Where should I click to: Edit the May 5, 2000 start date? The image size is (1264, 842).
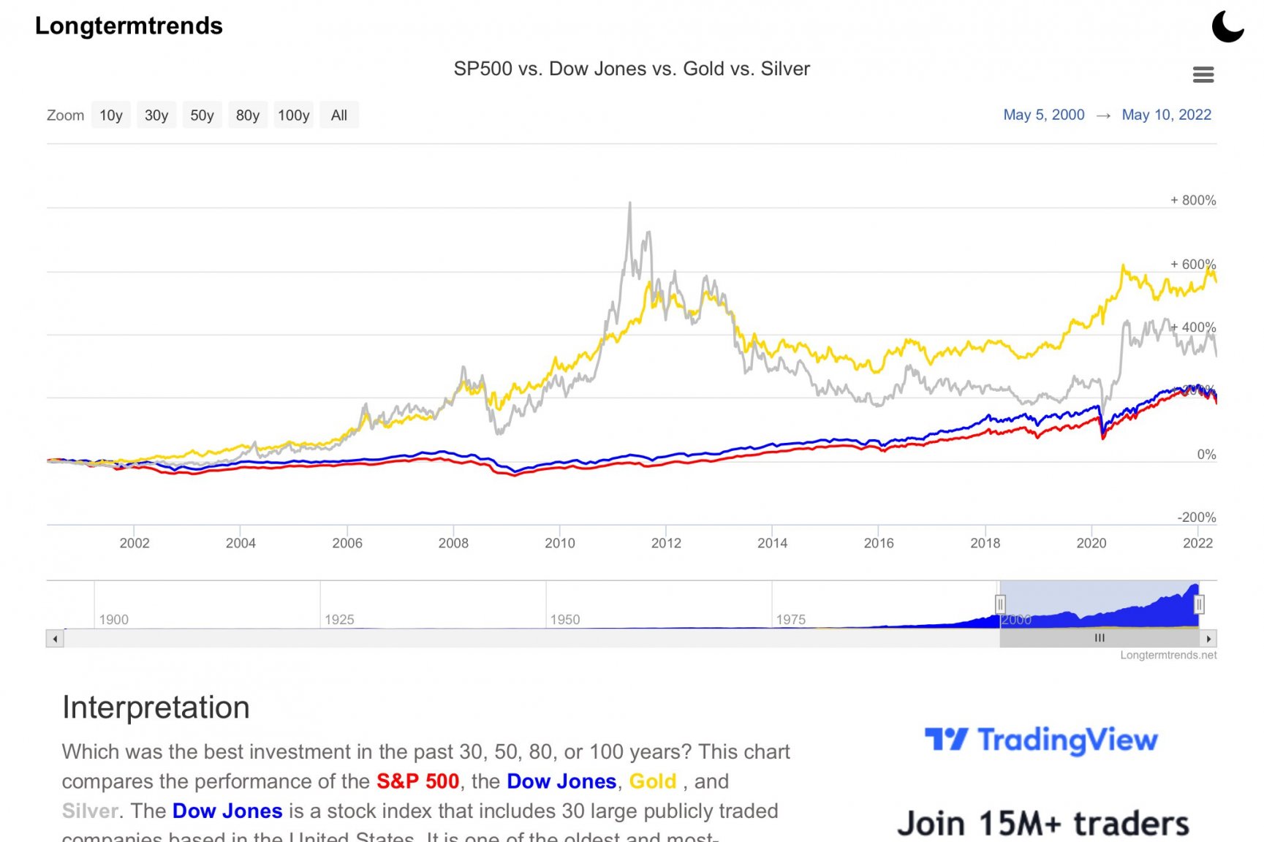(1043, 115)
